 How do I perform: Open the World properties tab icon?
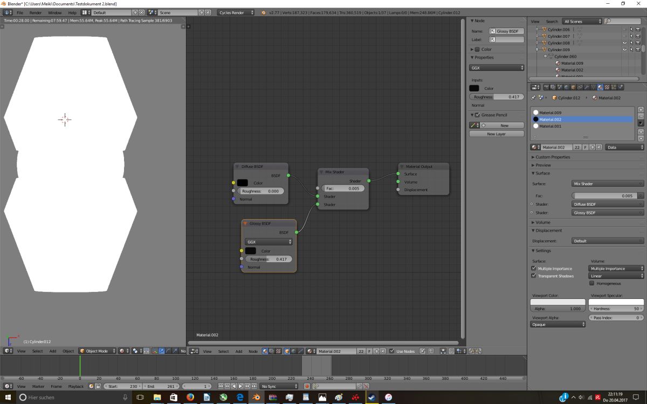click(x=567, y=87)
